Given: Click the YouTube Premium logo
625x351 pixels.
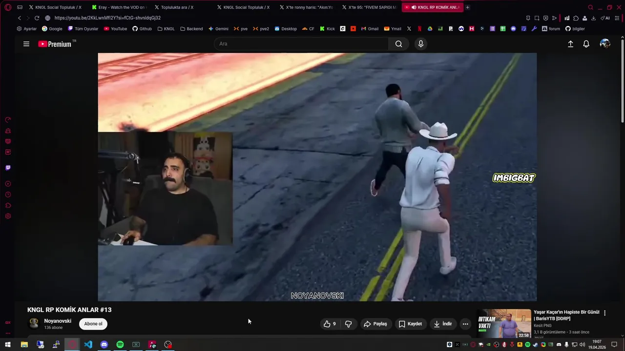Looking at the screenshot, I should click(x=55, y=44).
